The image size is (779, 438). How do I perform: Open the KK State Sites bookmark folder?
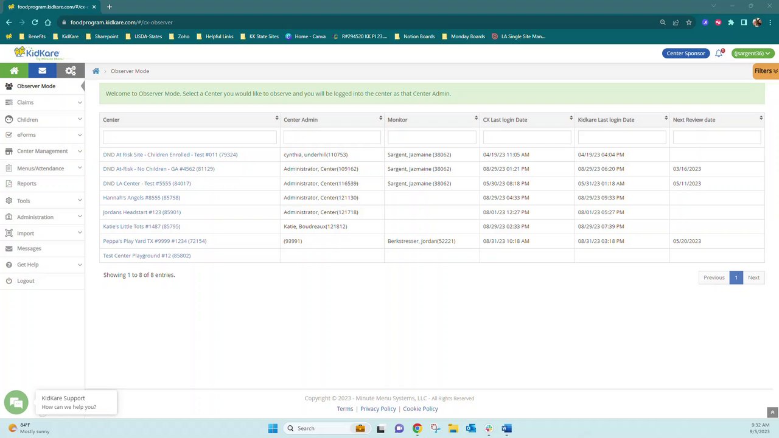pyautogui.click(x=259, y=36)
